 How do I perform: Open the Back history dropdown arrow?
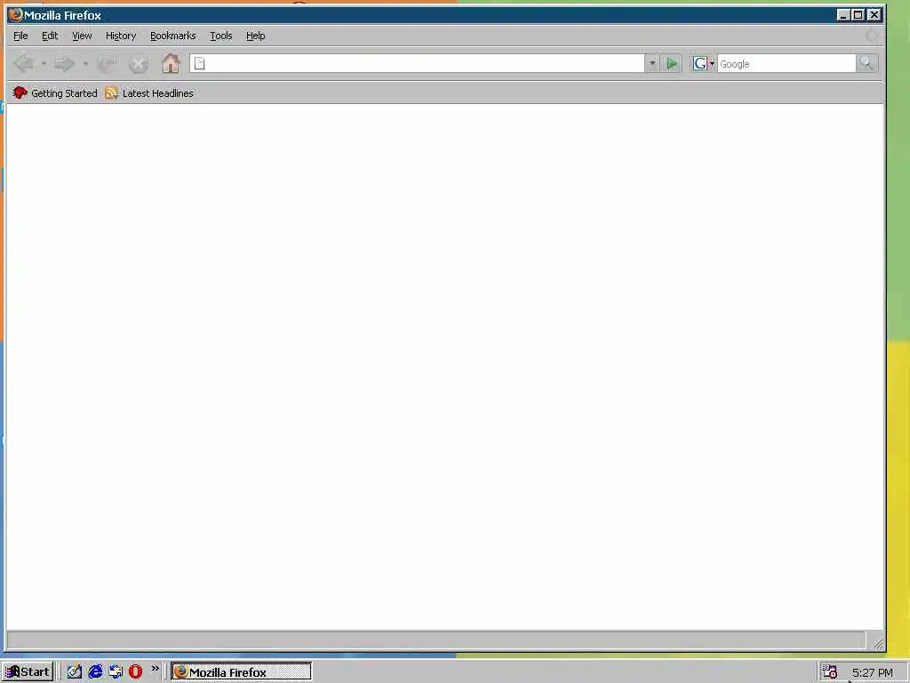tap(44, 63)
